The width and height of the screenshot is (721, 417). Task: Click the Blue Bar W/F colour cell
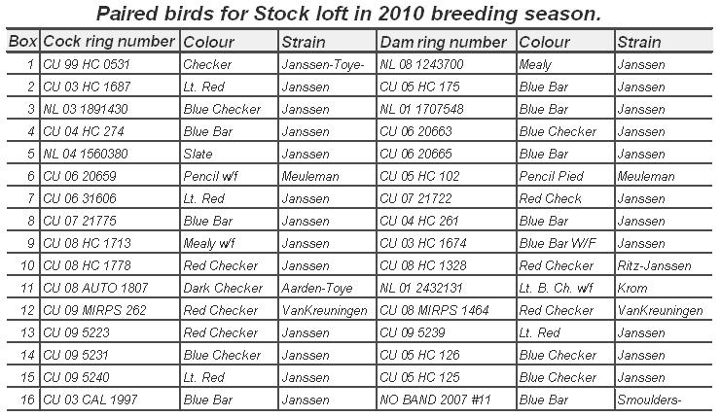565,243
